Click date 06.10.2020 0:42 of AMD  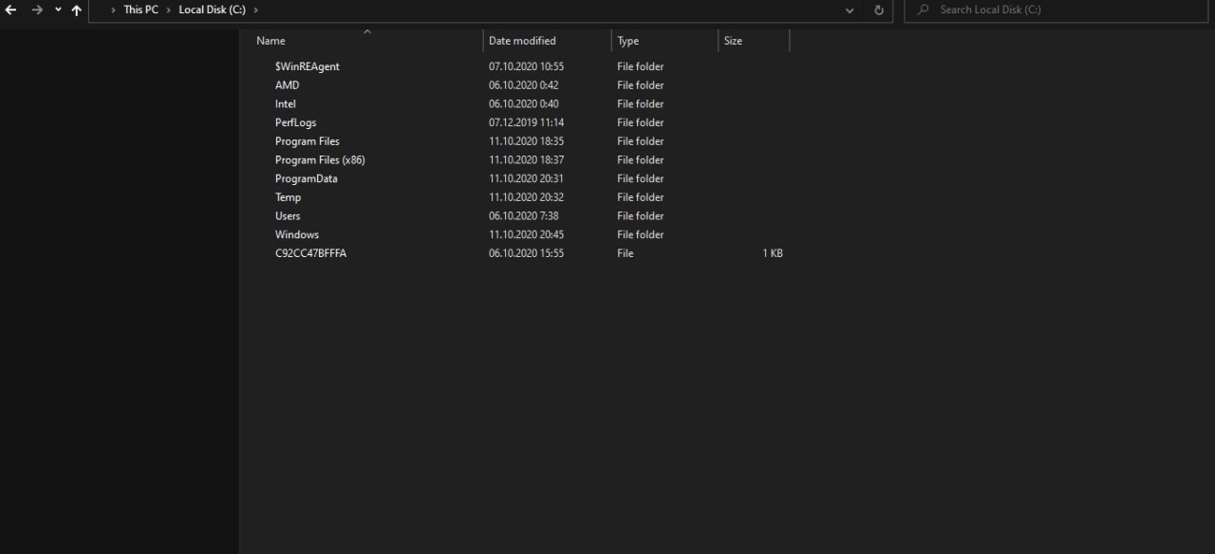[524, 85]
